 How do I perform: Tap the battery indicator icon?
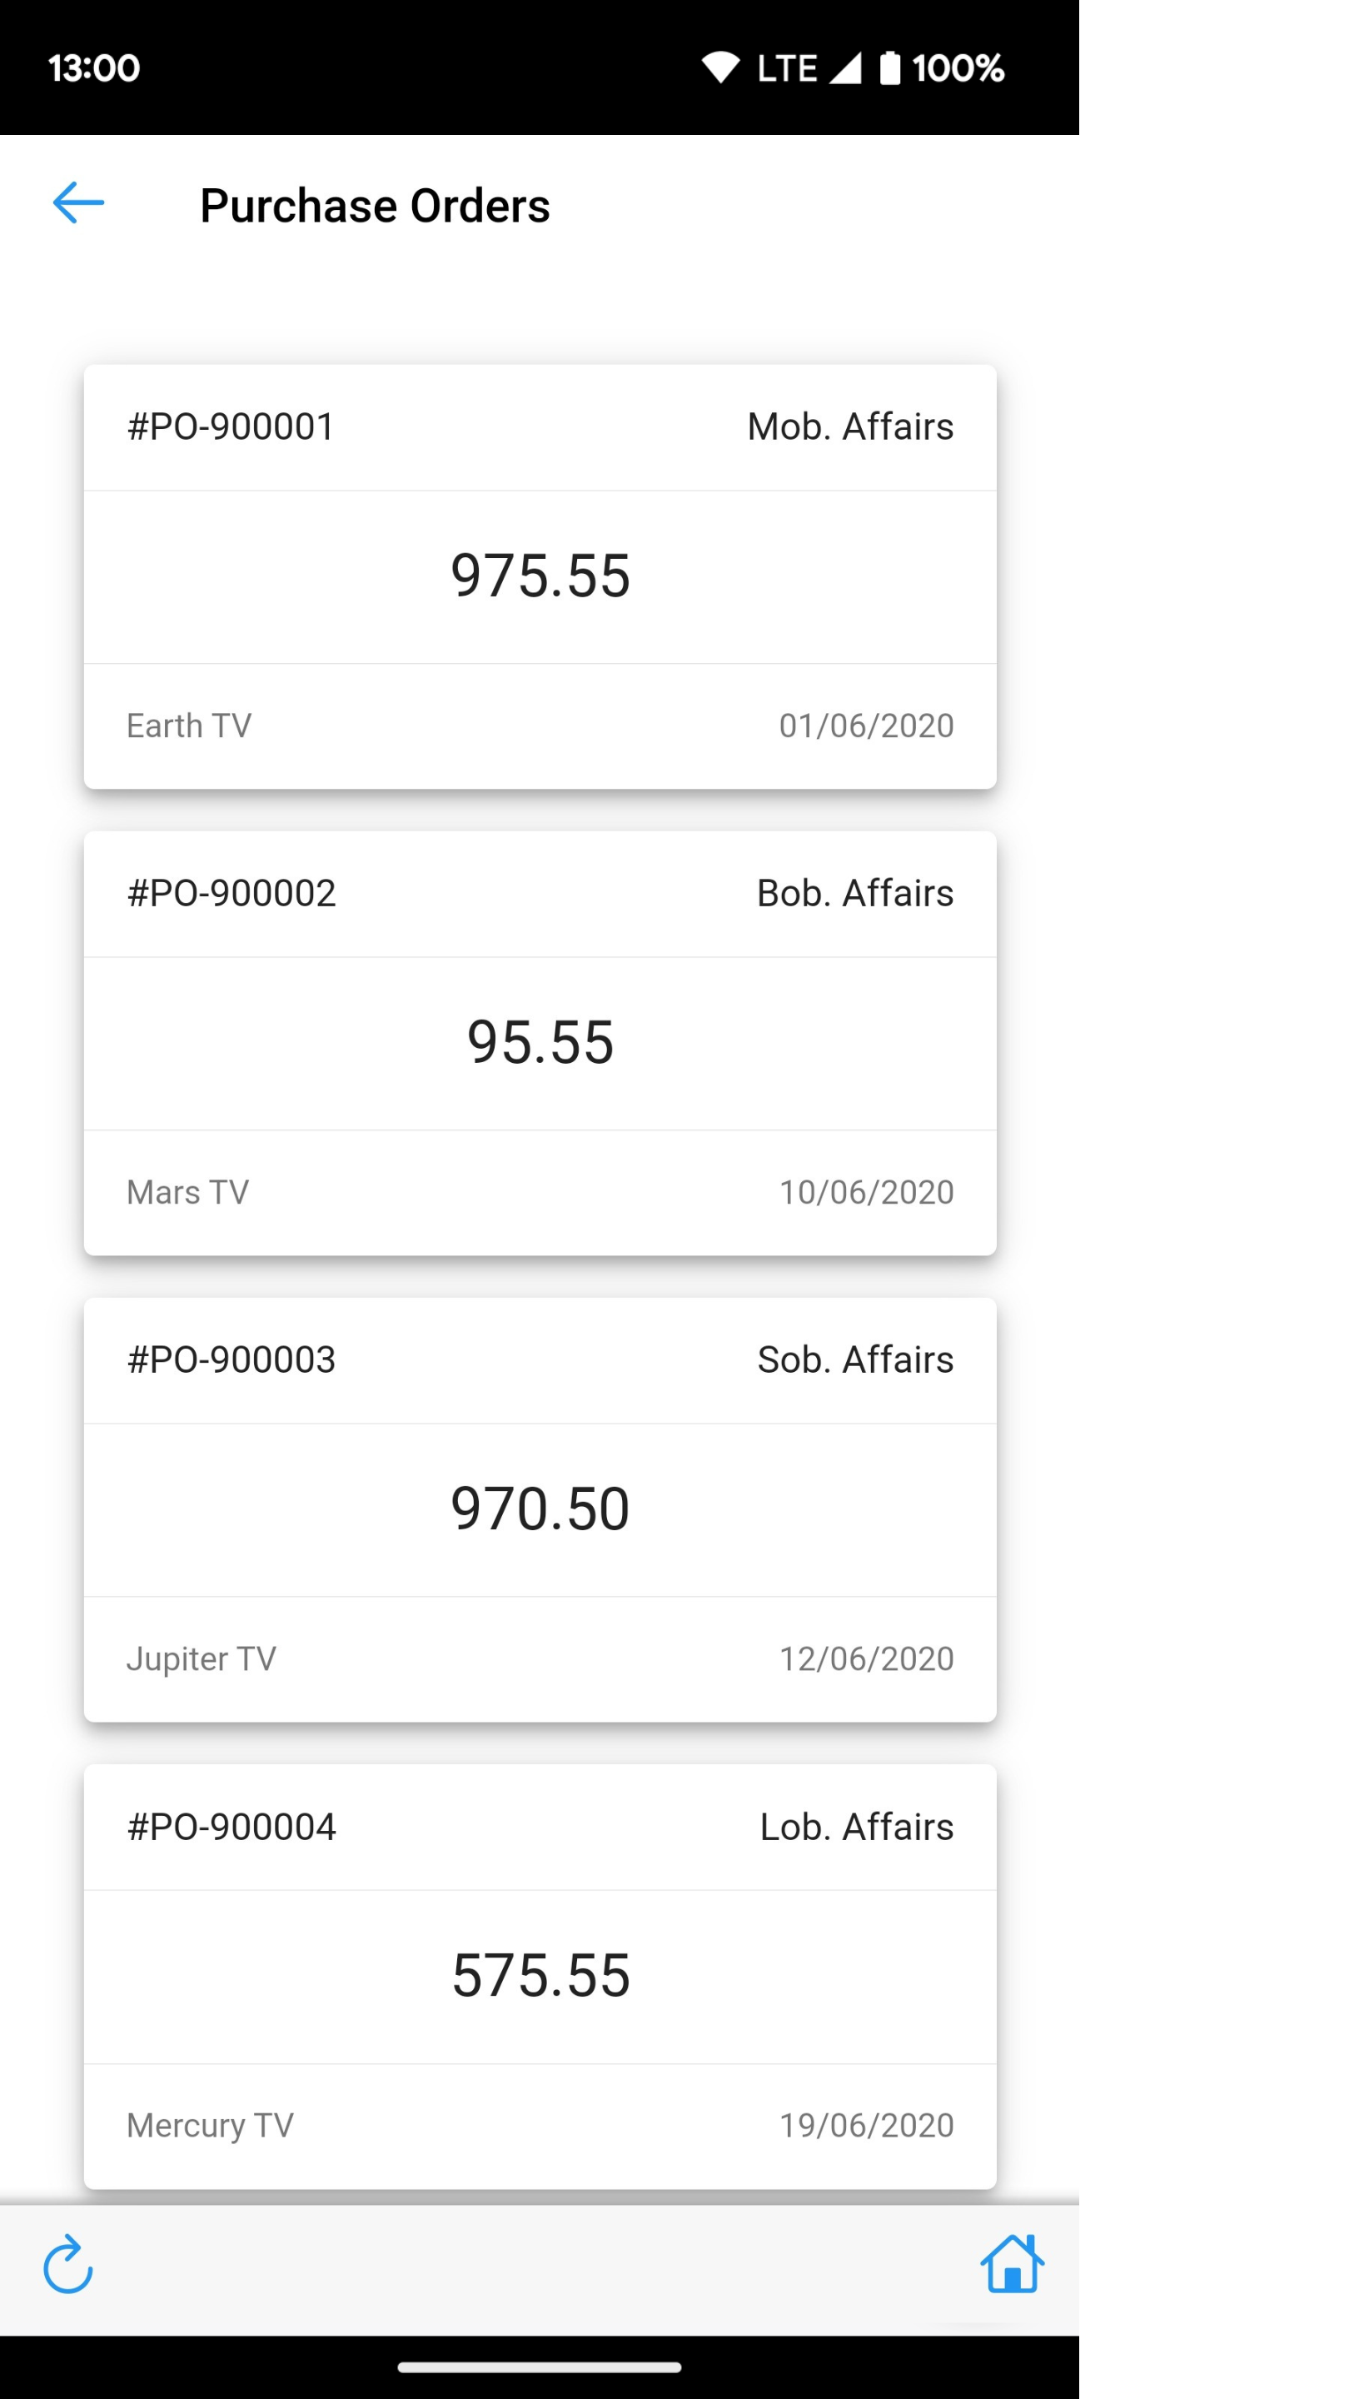(890, 68)
